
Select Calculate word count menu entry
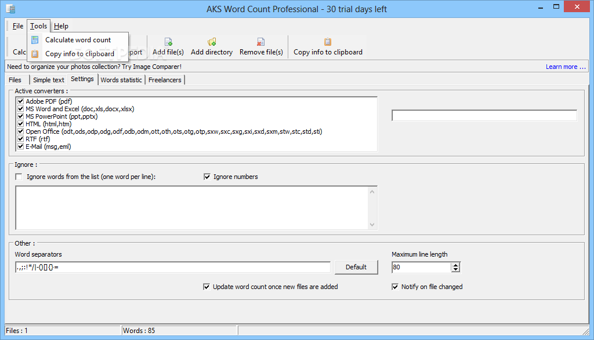78,40
